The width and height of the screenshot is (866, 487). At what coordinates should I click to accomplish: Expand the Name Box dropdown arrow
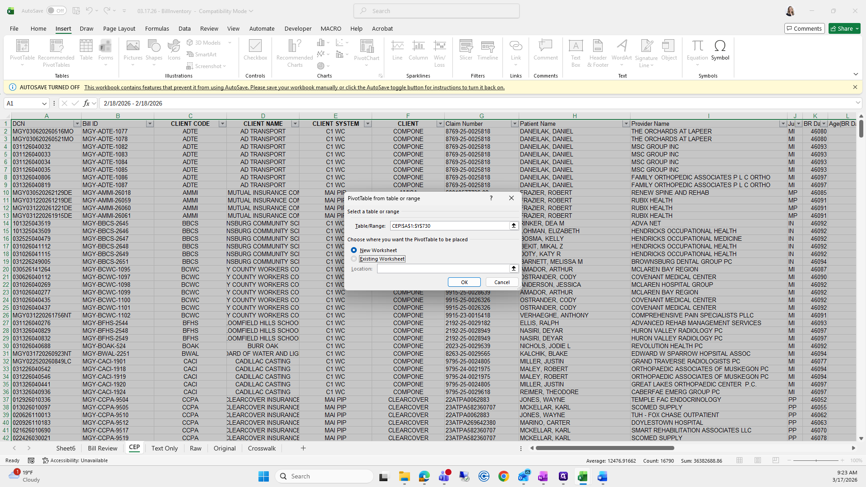(44, 103)
